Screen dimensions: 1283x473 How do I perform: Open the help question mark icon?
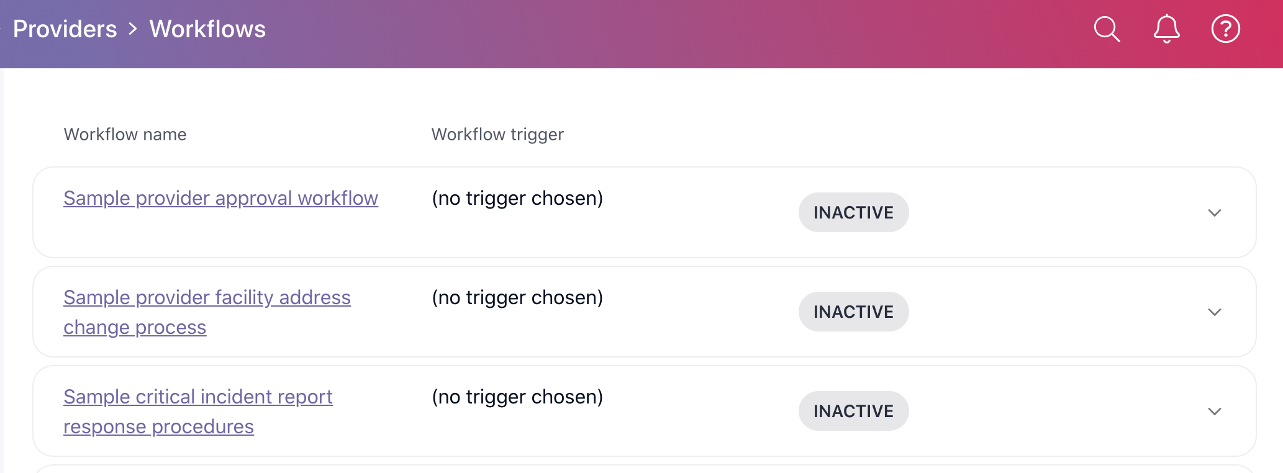click(x=1225, y=29)
